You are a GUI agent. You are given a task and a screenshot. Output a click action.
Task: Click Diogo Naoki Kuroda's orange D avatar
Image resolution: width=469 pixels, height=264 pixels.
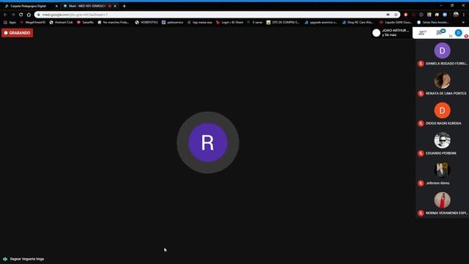(x=442, y=110)
